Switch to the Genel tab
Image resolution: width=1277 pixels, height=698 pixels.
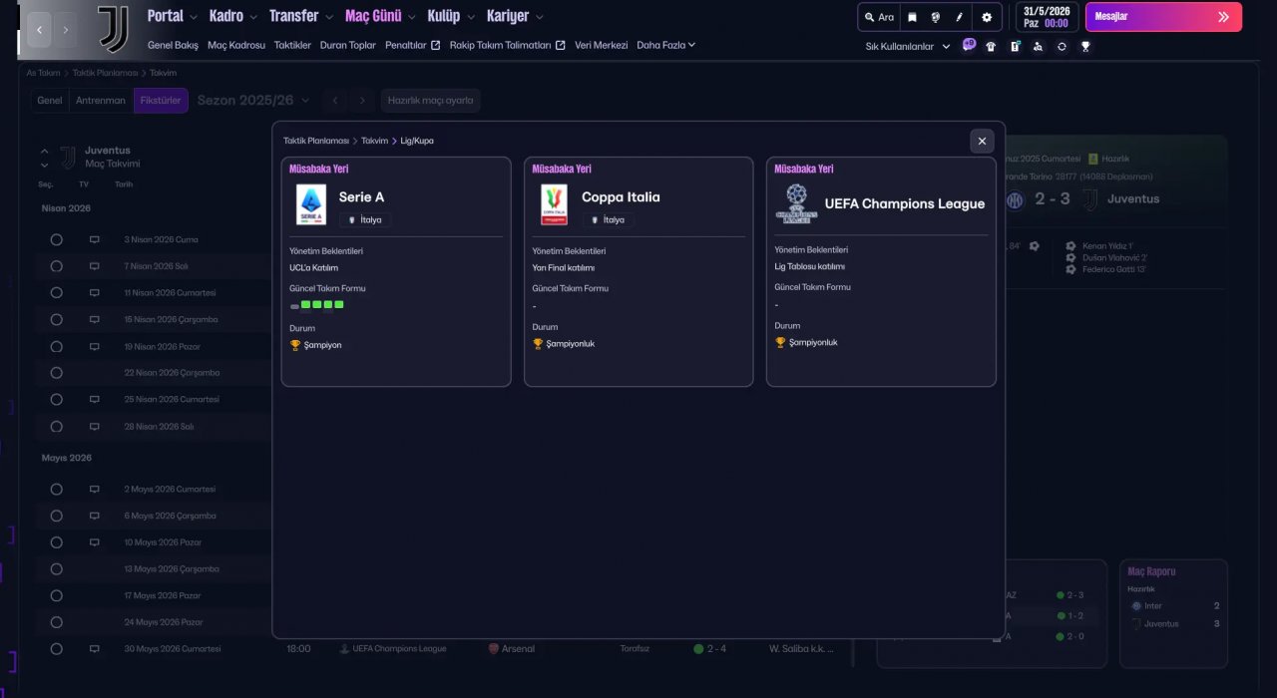(50, 101)
